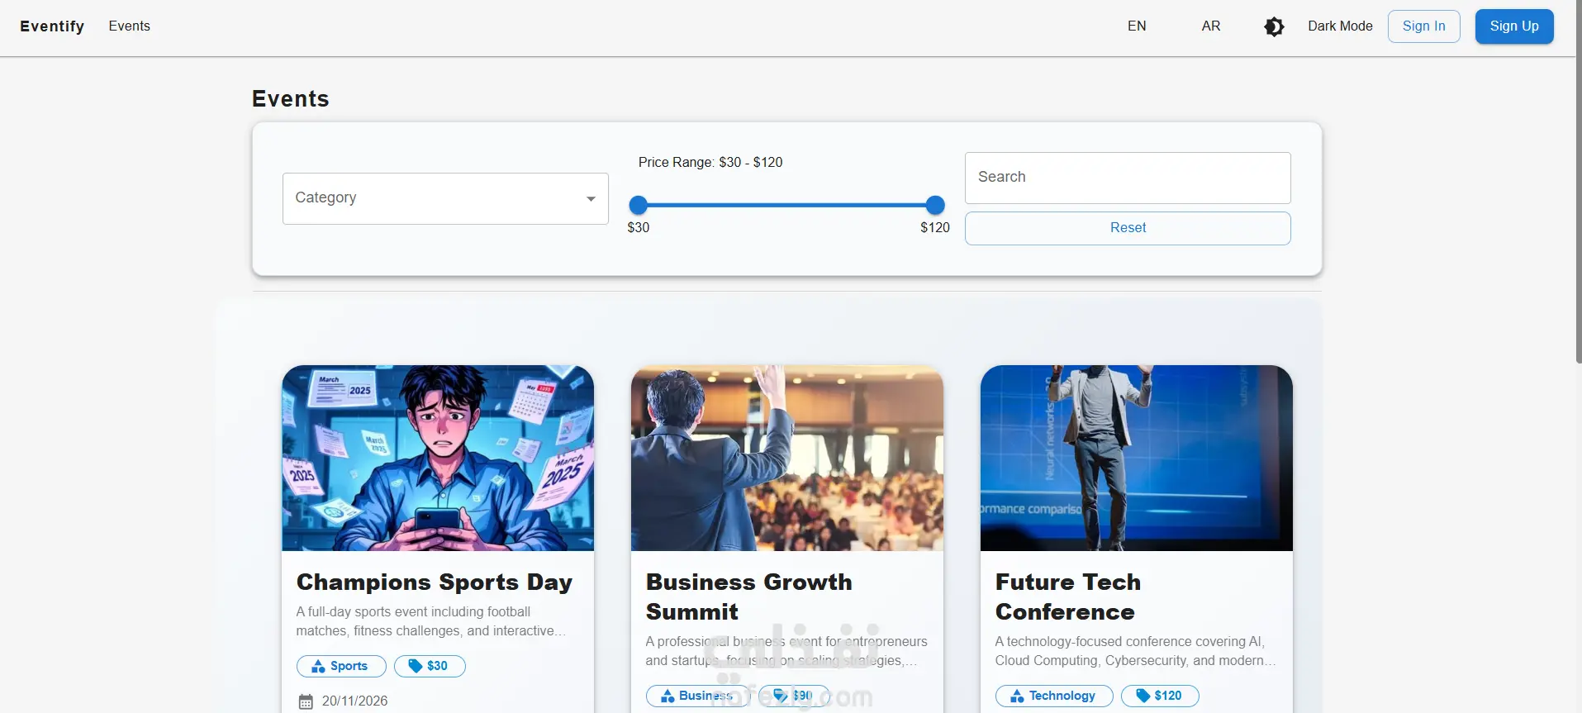Click the Dark Mode sun icon
Screen dimensions: 1582x713
click(1274, 26)
